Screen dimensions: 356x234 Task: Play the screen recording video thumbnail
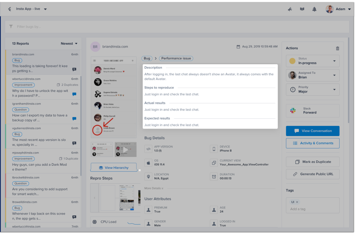click(126, 150)
